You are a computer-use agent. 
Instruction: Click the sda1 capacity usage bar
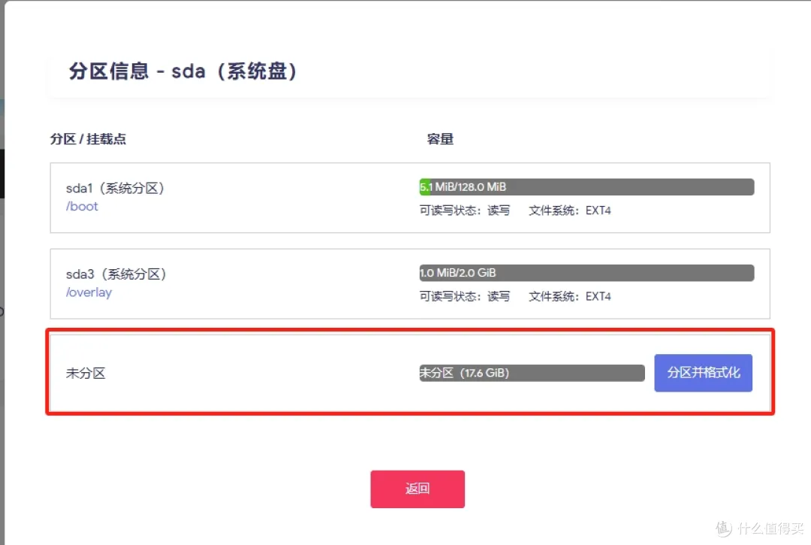[x=586, y=187]
